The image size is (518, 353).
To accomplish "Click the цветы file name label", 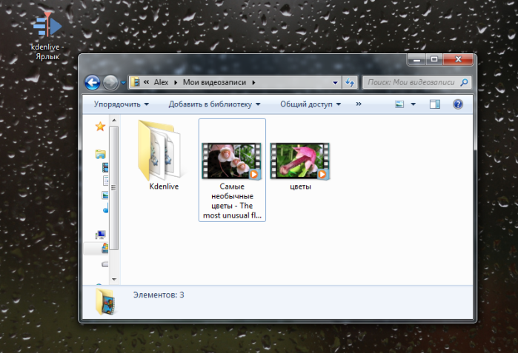I will (x=300, y=186).
